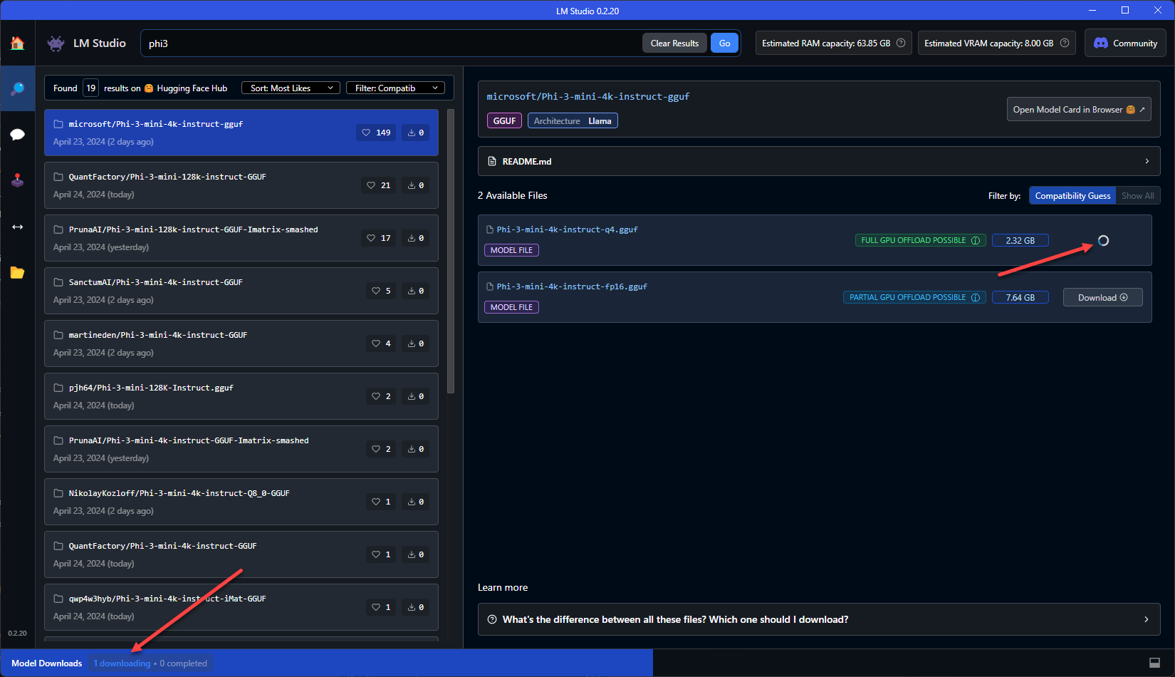Select martineden/Phi-3-mini-4k-instruct-GGUF result
Image resolution: width=1175 pixels, height=677 pixels.
[241, 343]
